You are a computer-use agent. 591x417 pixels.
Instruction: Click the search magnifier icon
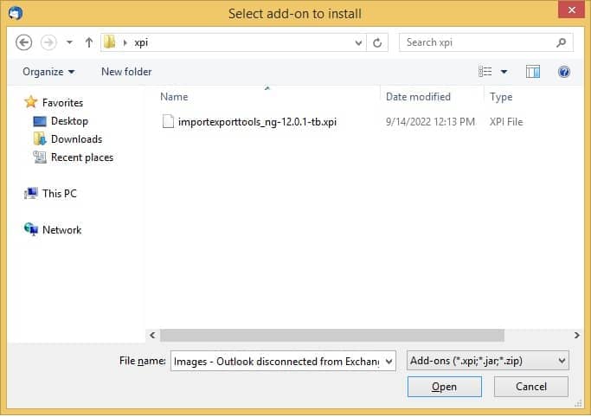tap(562, 42)
